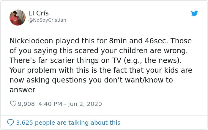Click the blue Twitter bird logo
This screenshot has width=208, height=130.
coord(195,13)
